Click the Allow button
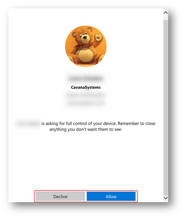This screenshot has width=185, height=219. [x=111, y=196]
